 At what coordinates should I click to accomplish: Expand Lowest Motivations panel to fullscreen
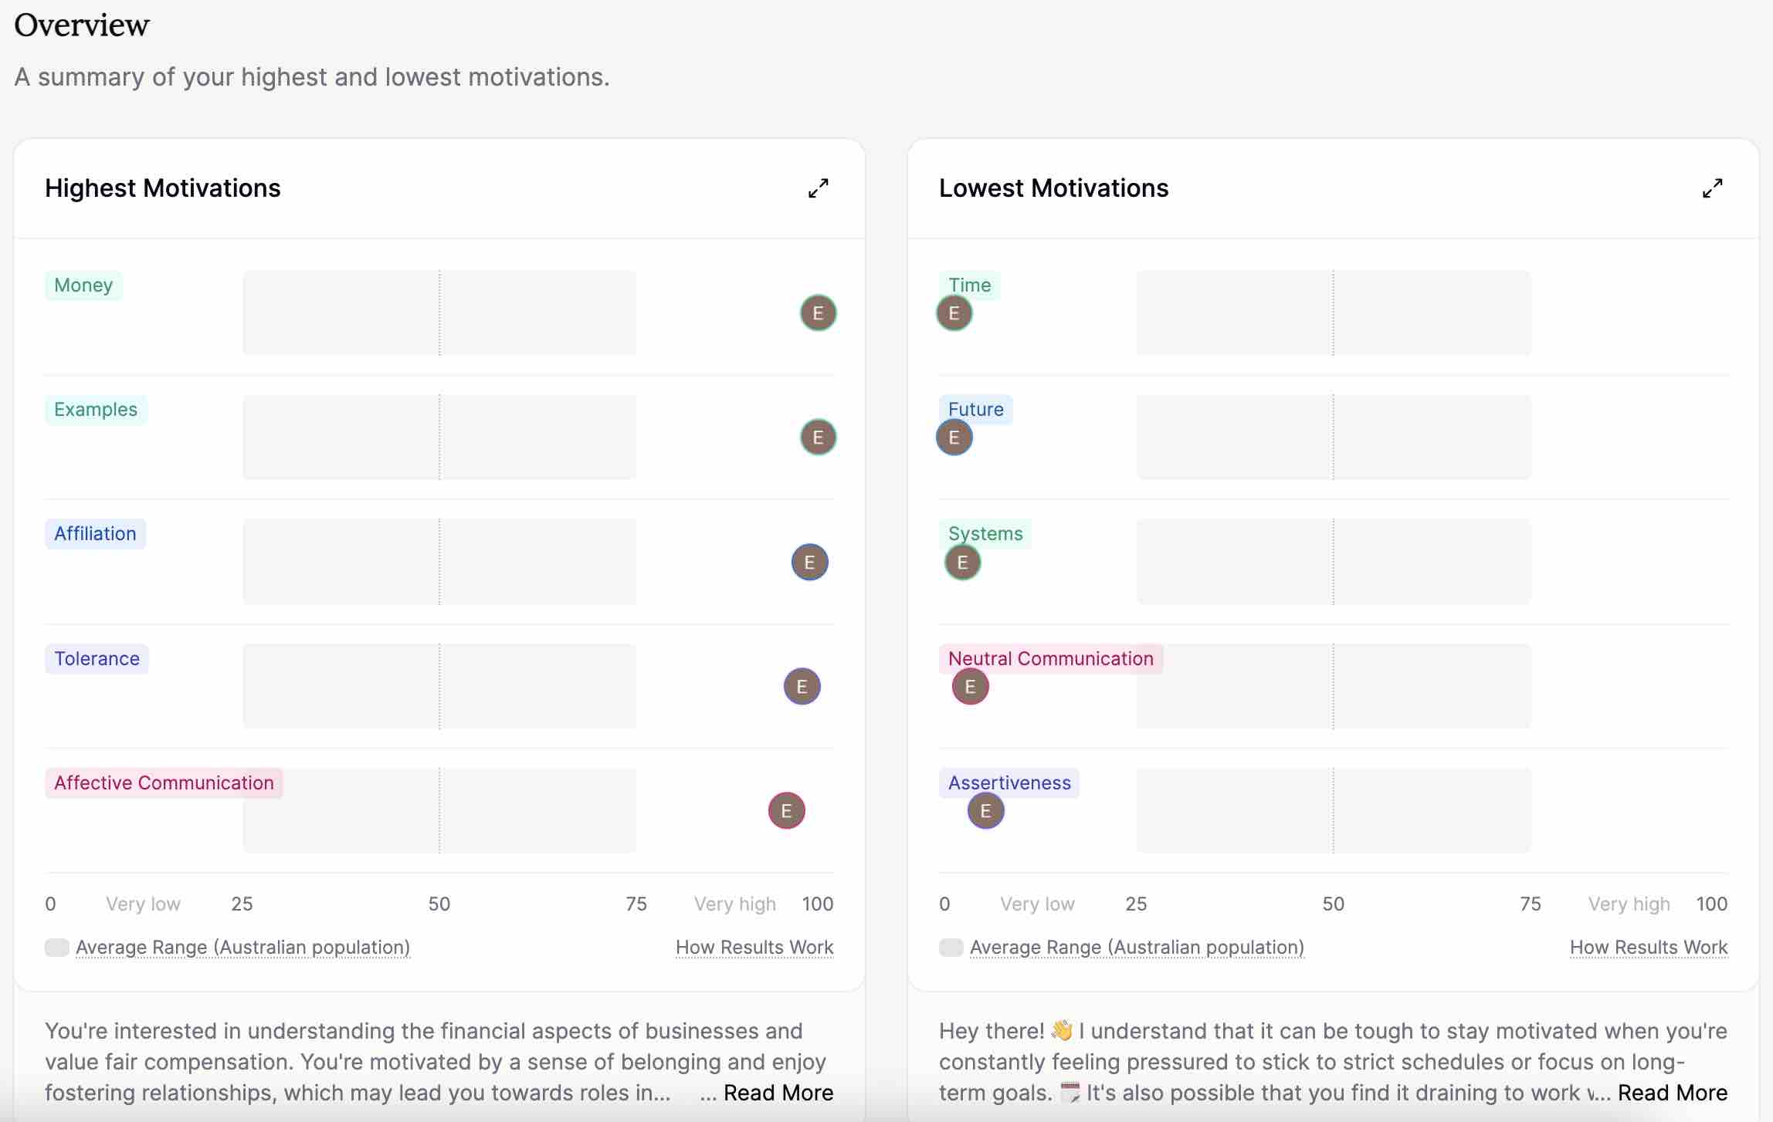tap(1712, 186)
